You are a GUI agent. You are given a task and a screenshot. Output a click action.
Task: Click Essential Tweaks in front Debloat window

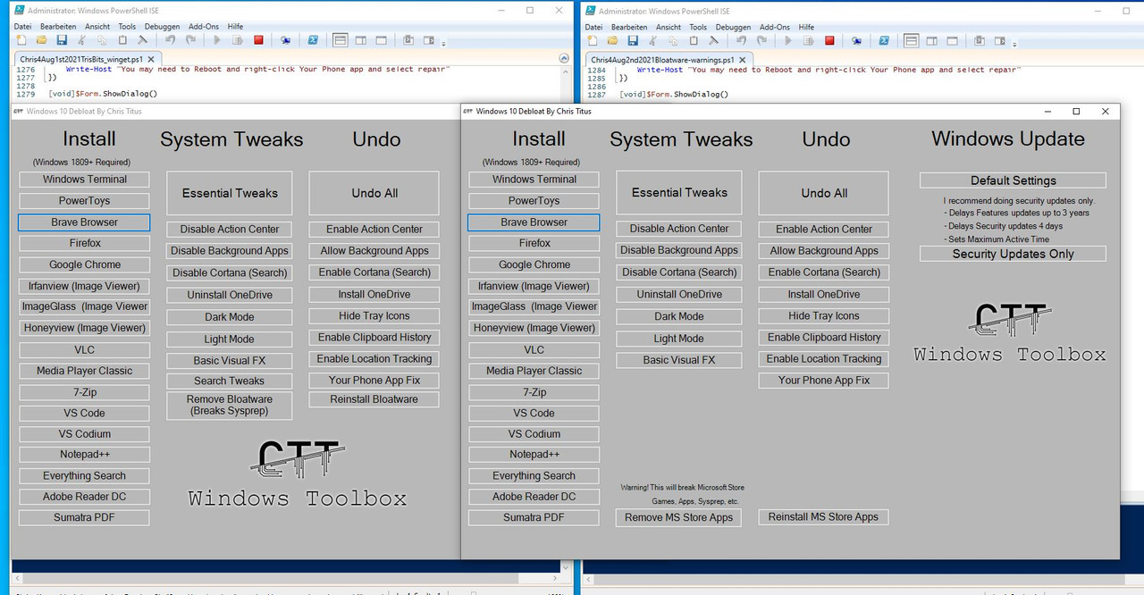click(x=680, y=193)
